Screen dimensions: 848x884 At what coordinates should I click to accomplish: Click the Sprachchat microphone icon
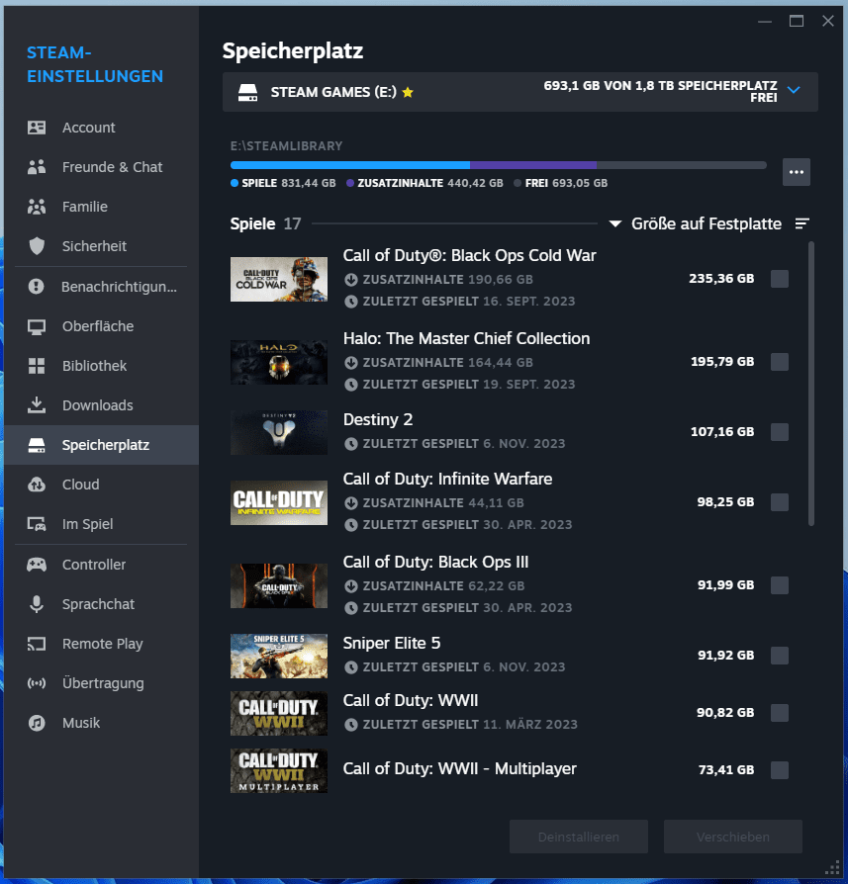[36, 604]
